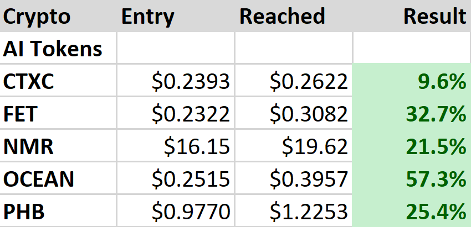This screenshot has height=227, width=471.
Task: Select NMR entry price $16.15
Action: click(x=197, y=146)
